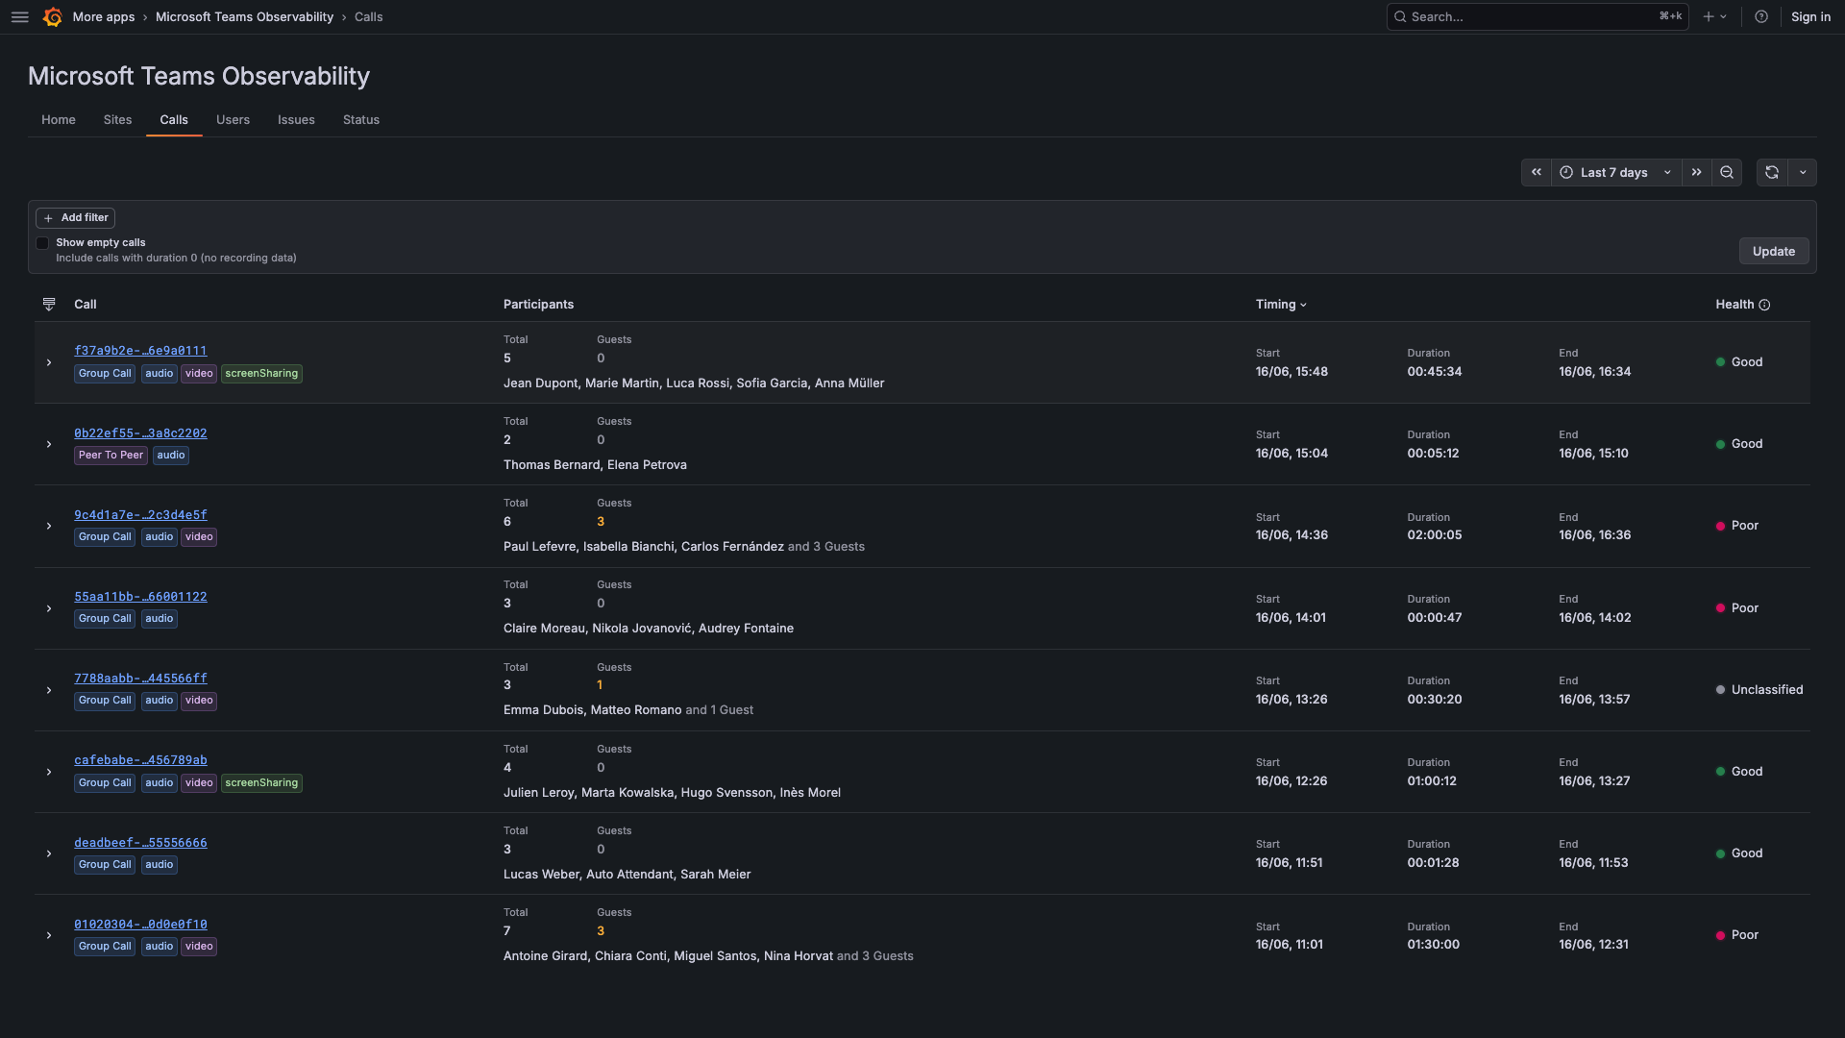
Task: Click duration 02:00:05
Action: click(x=1434, y=535)
